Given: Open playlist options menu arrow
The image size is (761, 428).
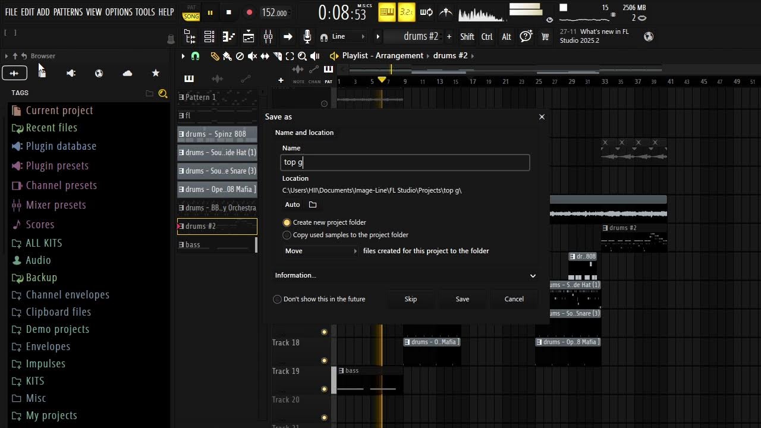Looking at the screenshot, I should (x=183, y=56).
